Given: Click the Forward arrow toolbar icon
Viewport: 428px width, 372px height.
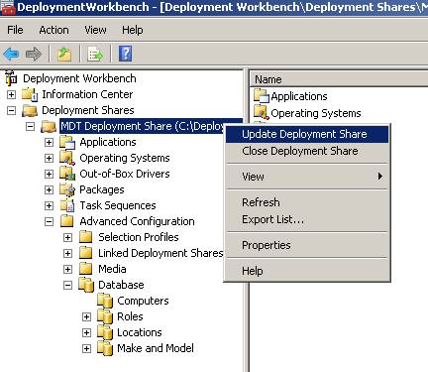Looking at the screenshot, I should click(x=34, y=54).
